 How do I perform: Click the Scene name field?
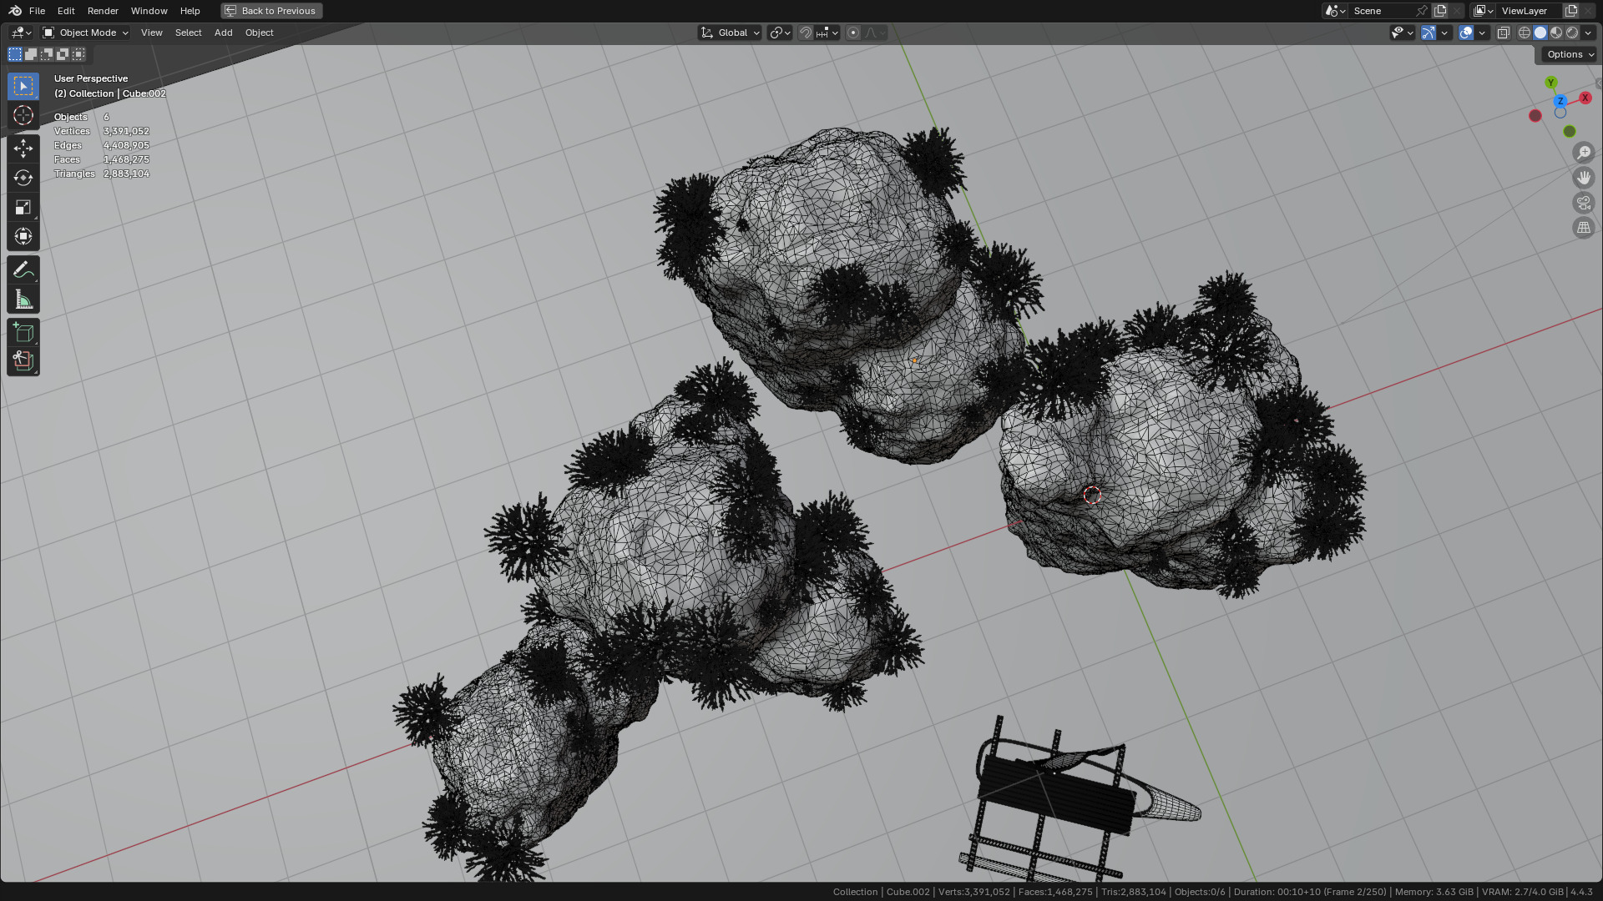click(x=1381, y=11)
